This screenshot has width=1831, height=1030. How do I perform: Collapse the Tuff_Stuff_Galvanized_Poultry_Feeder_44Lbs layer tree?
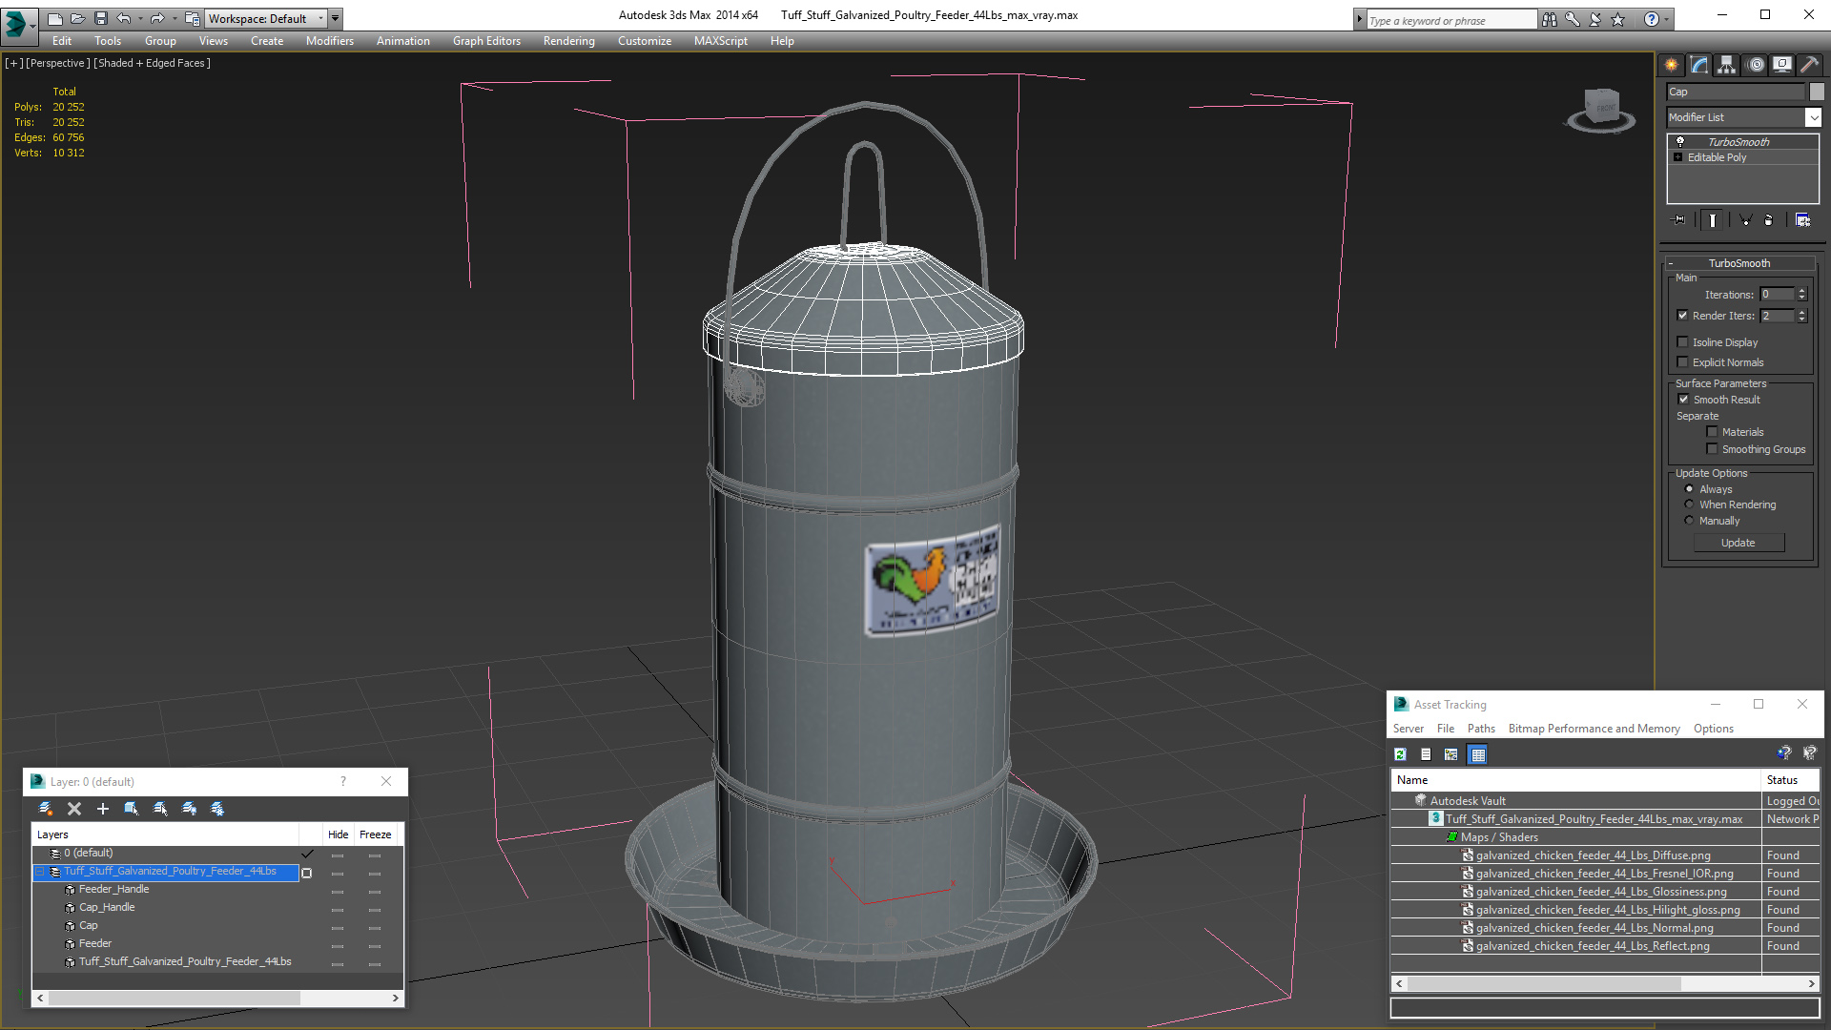(x=40, y=872)
